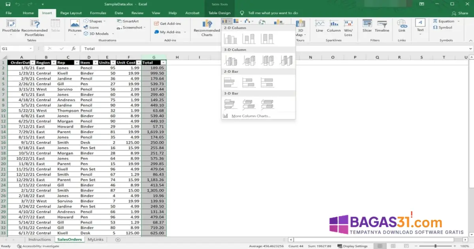Select column header H

tap(177, 57)
